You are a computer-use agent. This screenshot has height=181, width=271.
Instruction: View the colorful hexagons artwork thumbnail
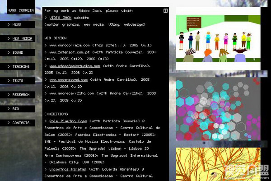pos(219,109)
